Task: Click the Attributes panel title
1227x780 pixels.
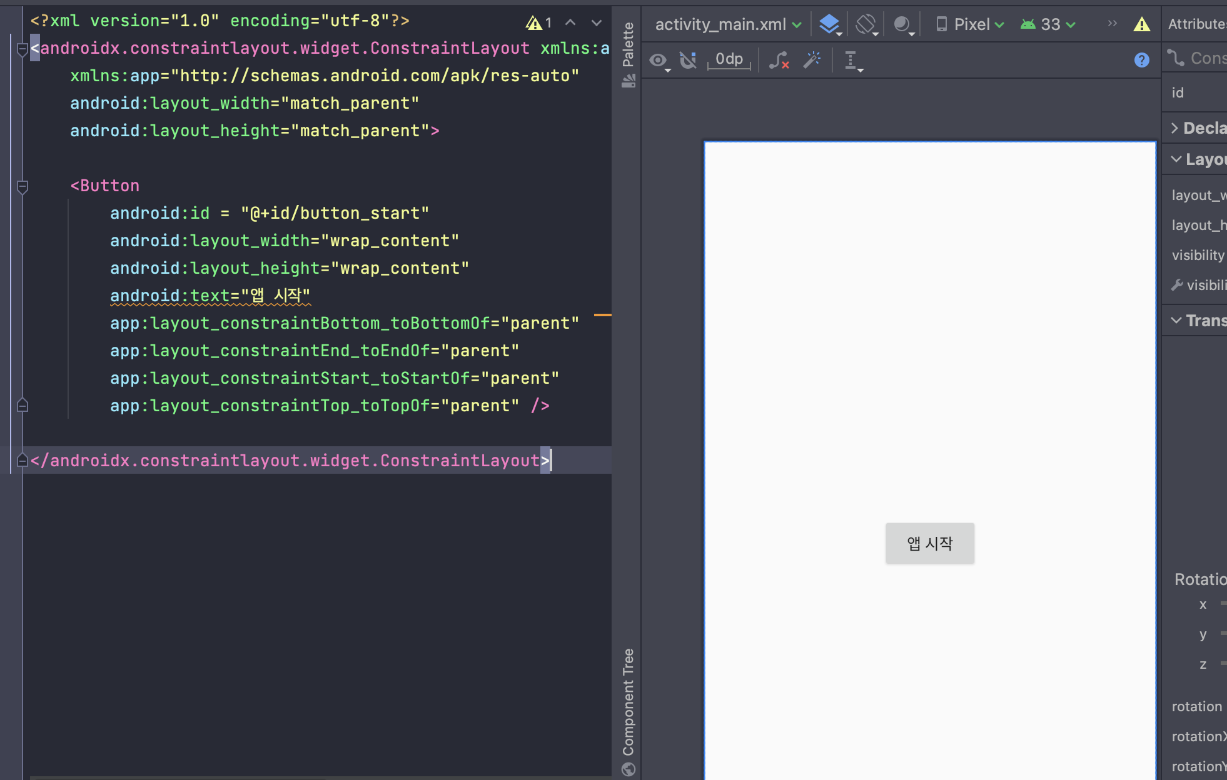Action: pos(1197,24)
